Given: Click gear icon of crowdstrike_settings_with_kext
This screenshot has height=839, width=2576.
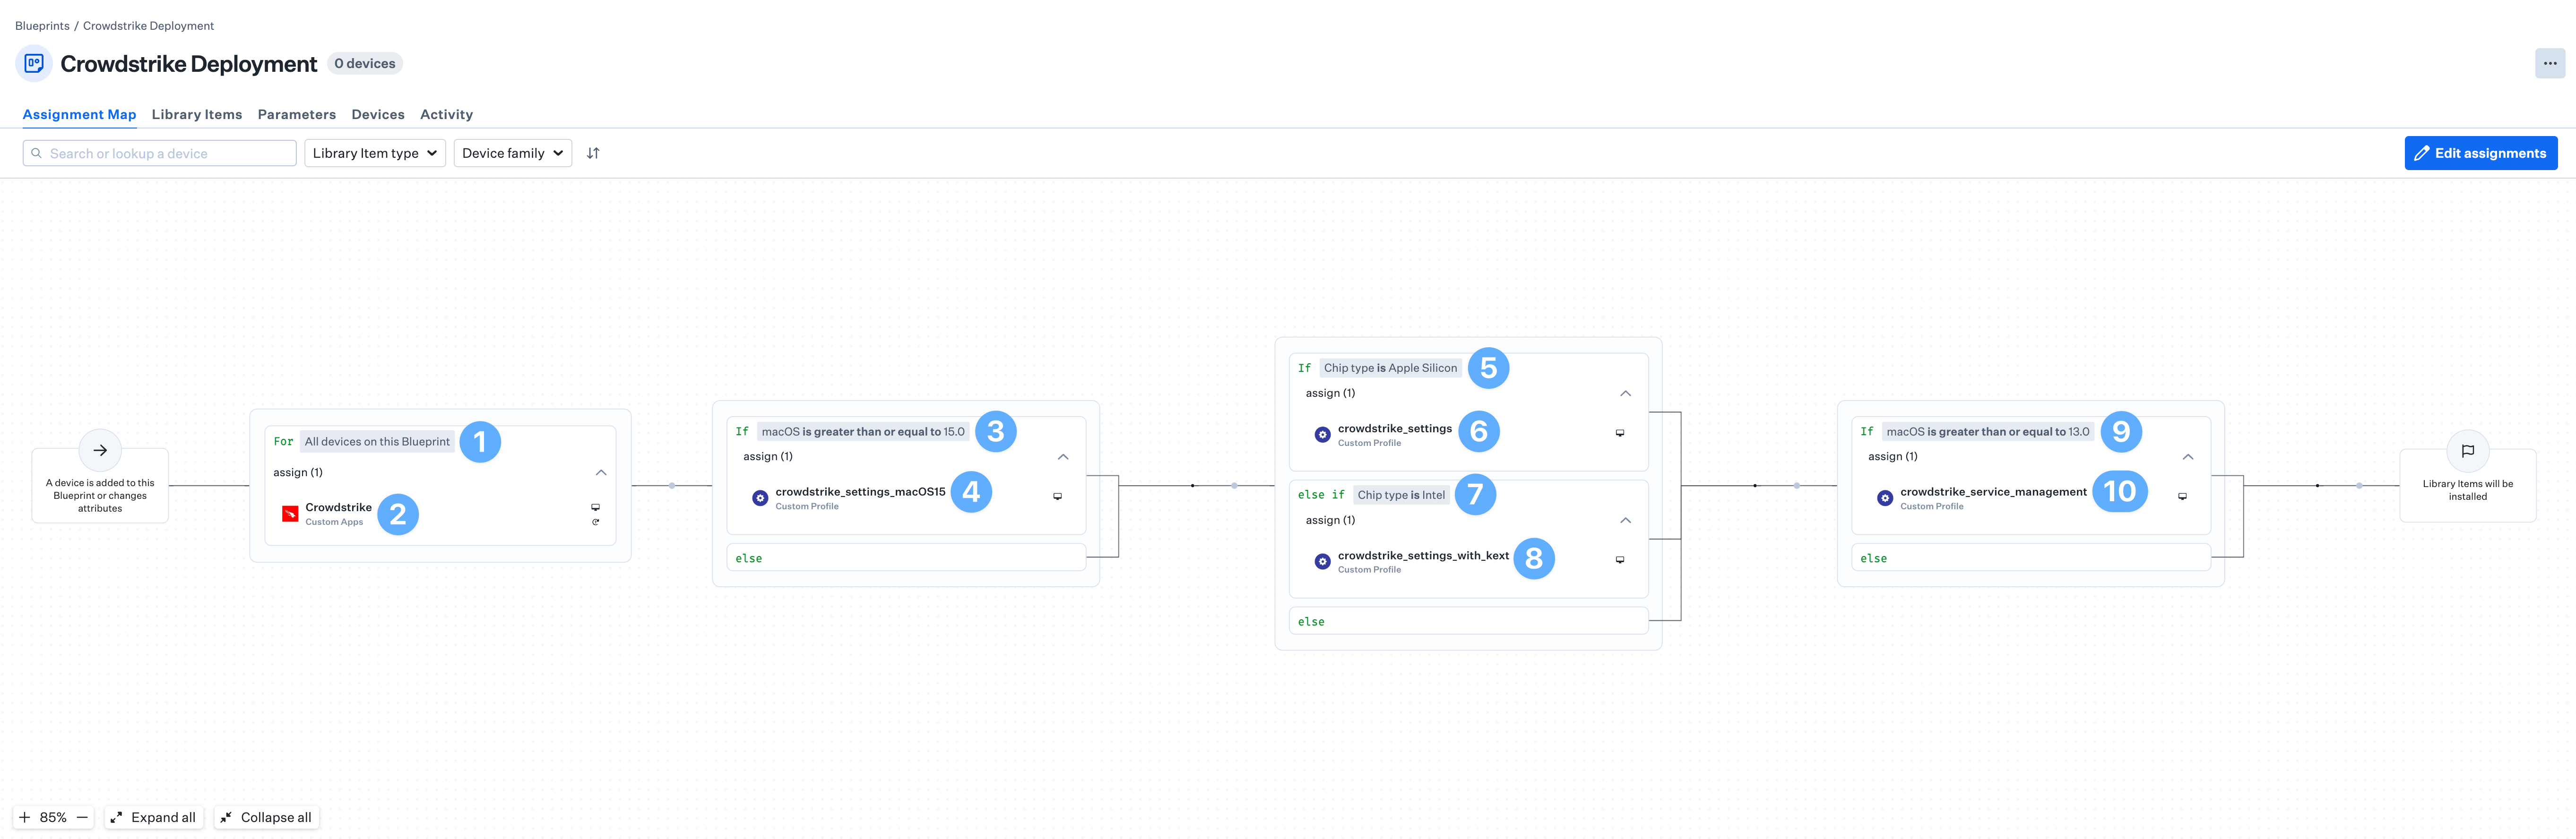Looking at the screenshot, I should click(1322, 561).
